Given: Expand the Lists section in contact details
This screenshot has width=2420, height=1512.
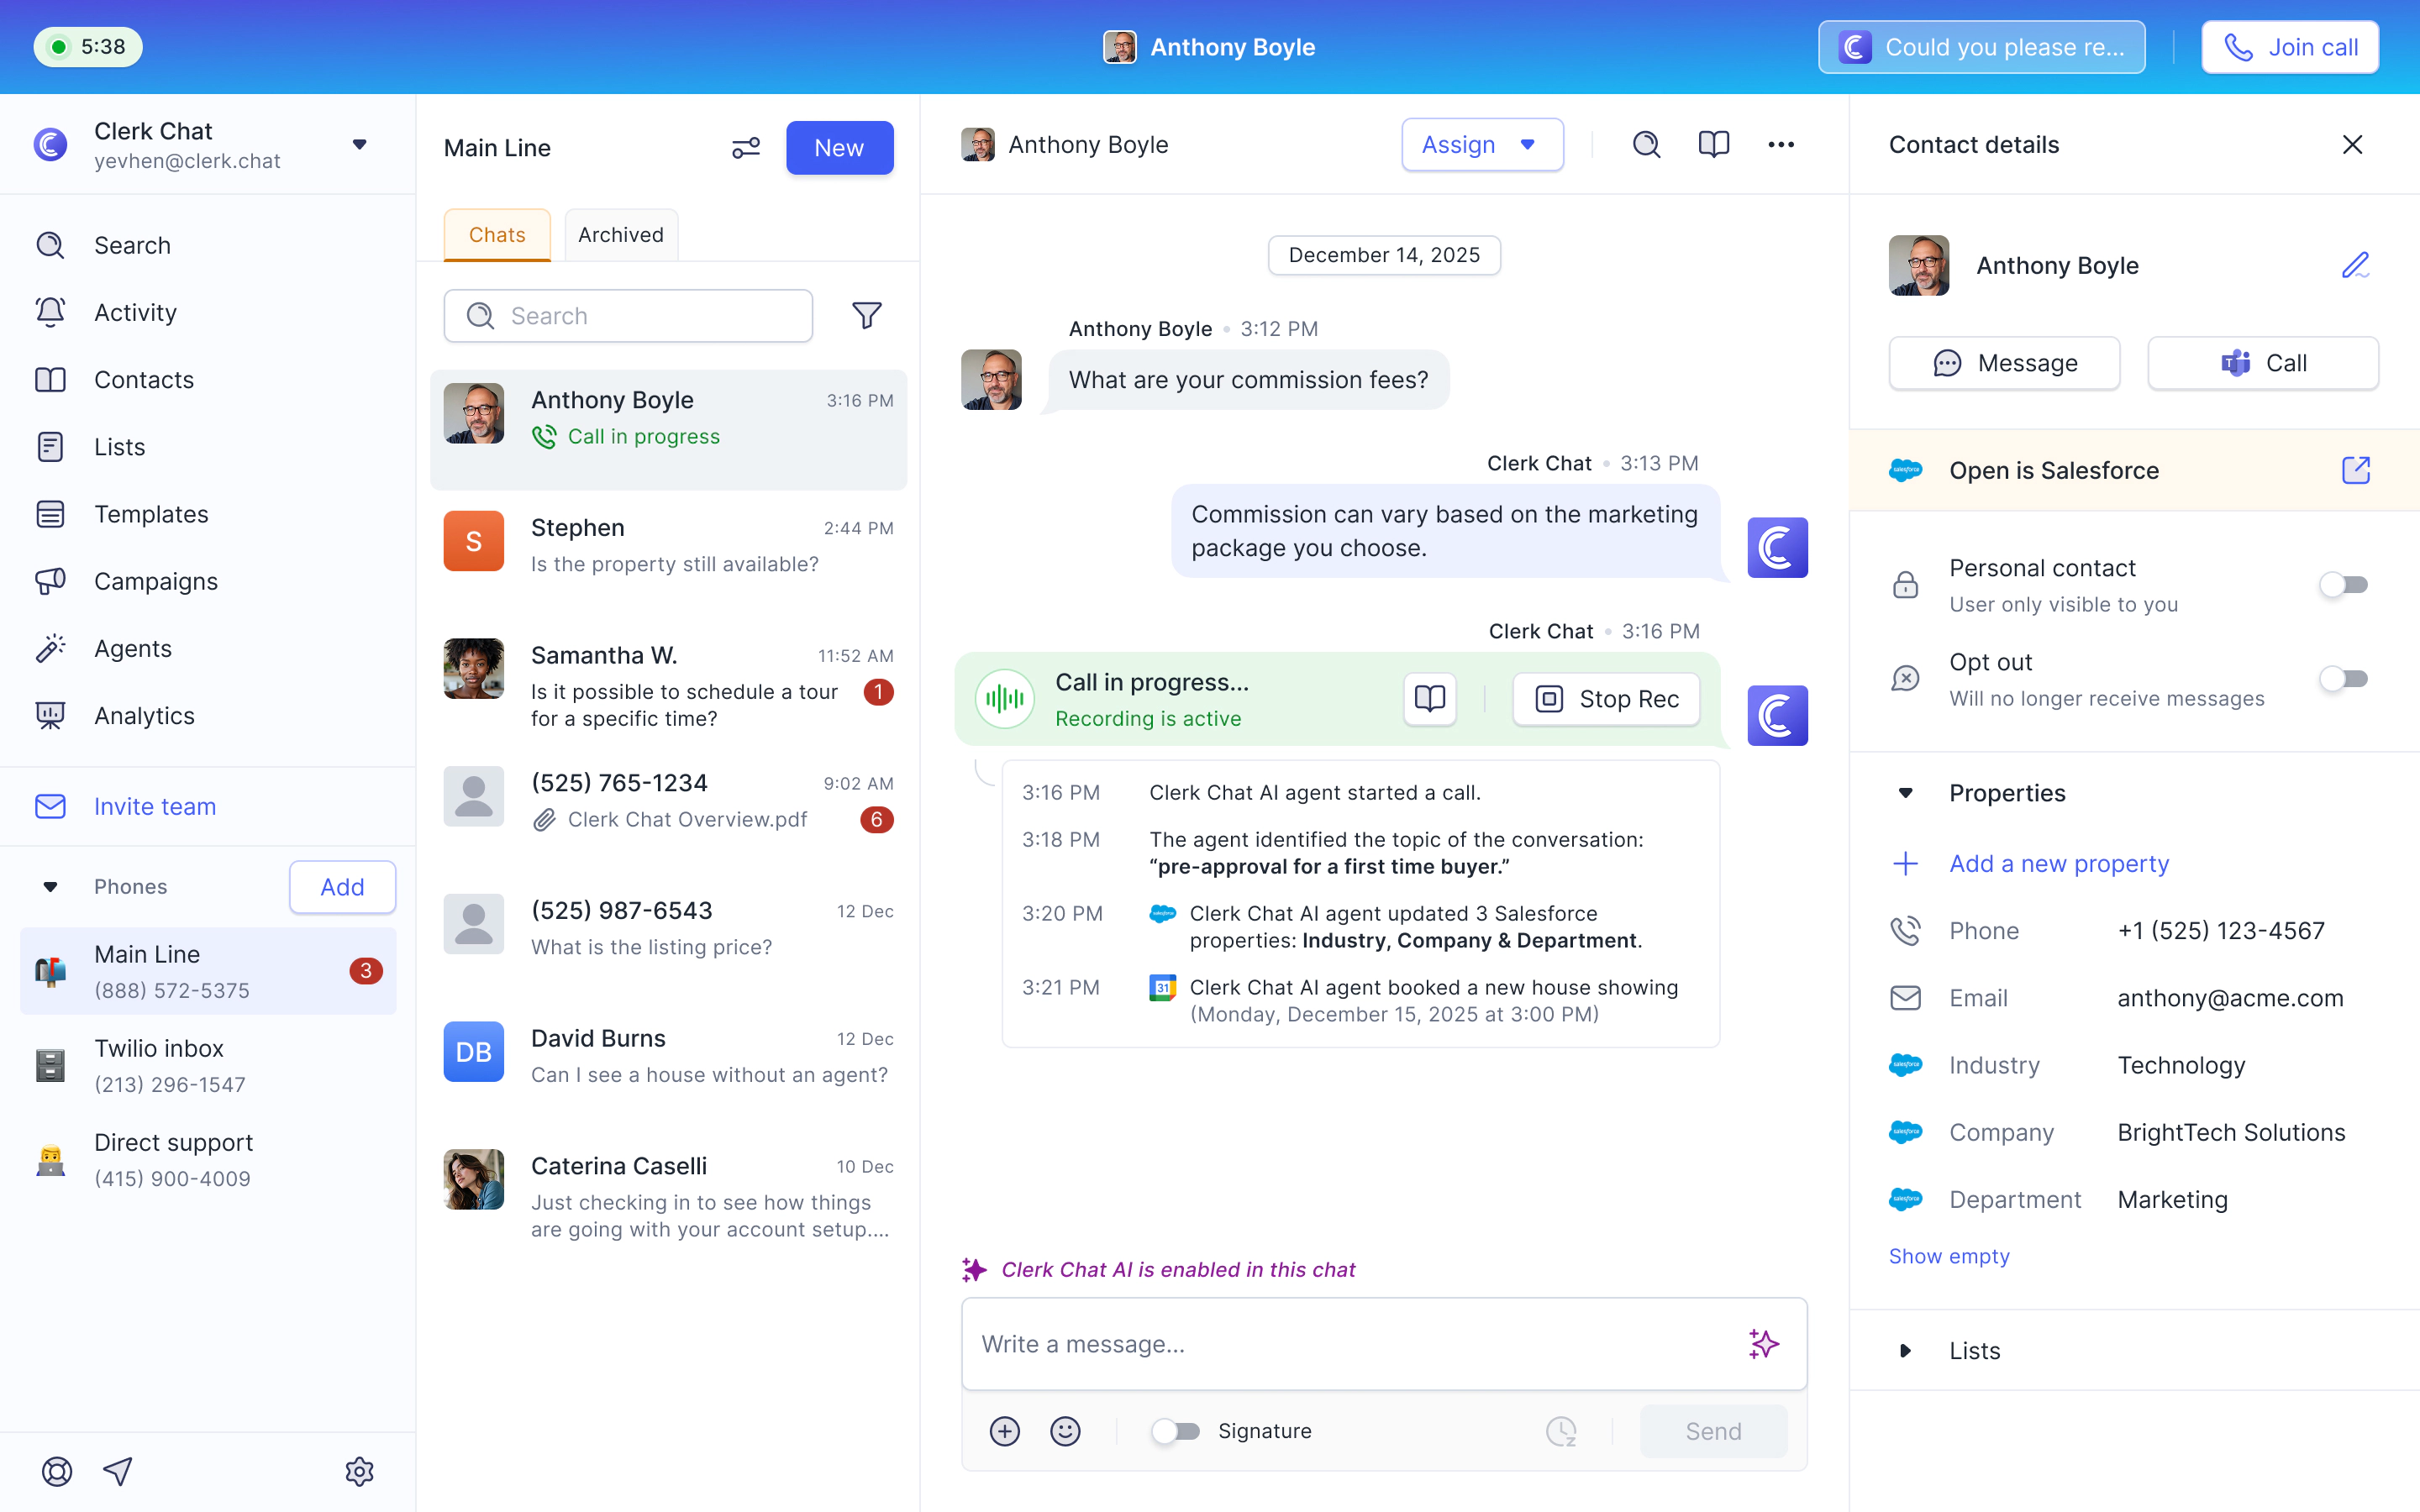Looking at the screenshot, I should [x=1906, y=1350].
